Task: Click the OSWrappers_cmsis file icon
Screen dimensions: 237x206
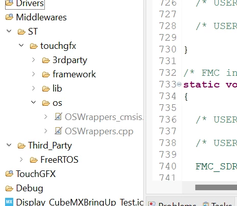Action: [59, 116]
